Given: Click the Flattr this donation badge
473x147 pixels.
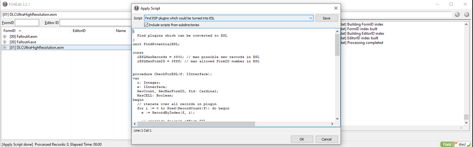Looking at the screenshot, I should click(x=455, y=144).
